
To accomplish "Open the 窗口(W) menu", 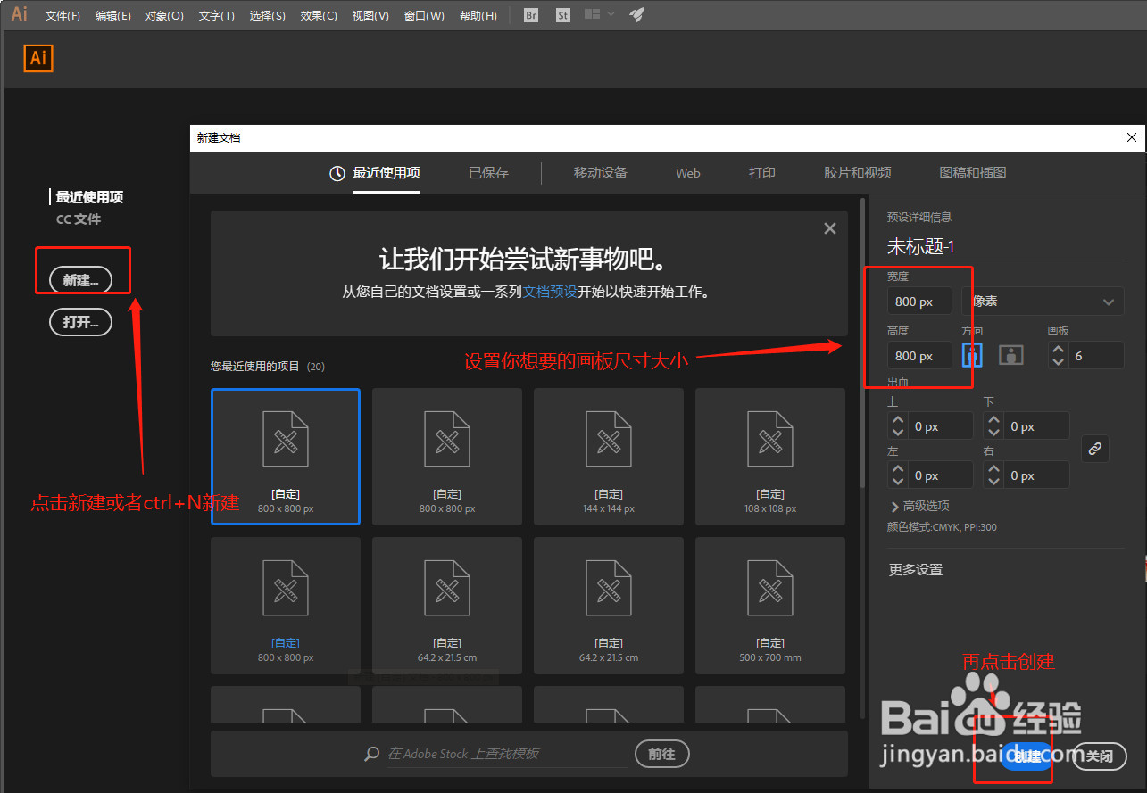I will [424, 16].
